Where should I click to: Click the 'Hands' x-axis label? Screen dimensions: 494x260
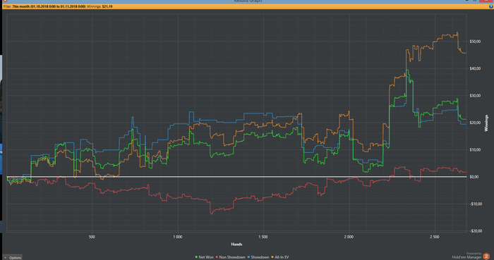point(236,244)
